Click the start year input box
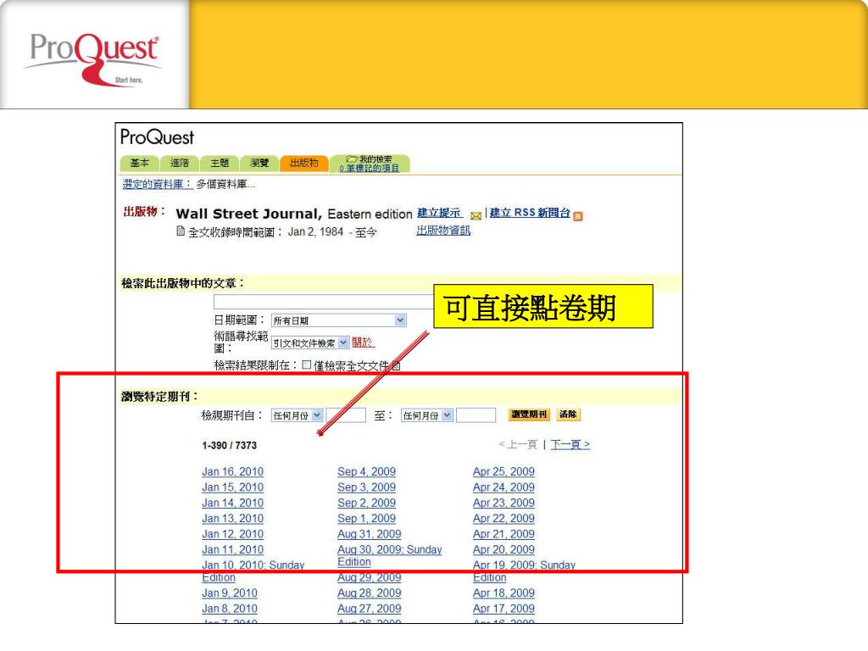Viewport: 868px width, 651px height. [x=346, y=415]
